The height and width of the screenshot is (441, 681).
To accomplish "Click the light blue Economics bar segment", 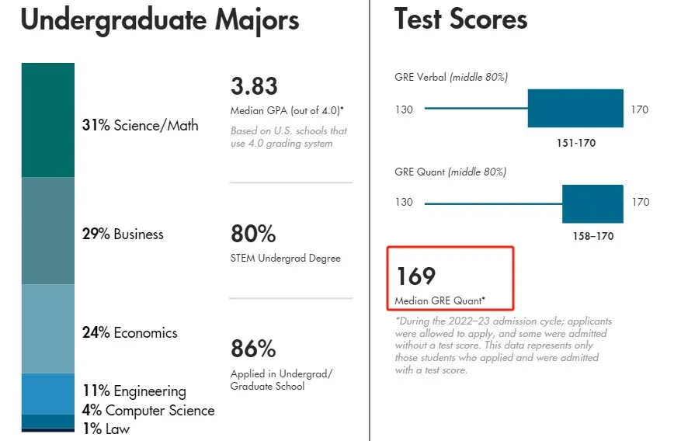I will [48, 328].
